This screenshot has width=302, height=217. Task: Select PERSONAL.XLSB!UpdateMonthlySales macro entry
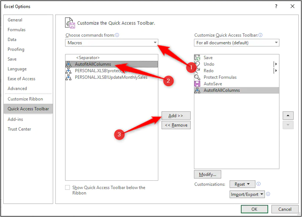click(x=112, y=77)
